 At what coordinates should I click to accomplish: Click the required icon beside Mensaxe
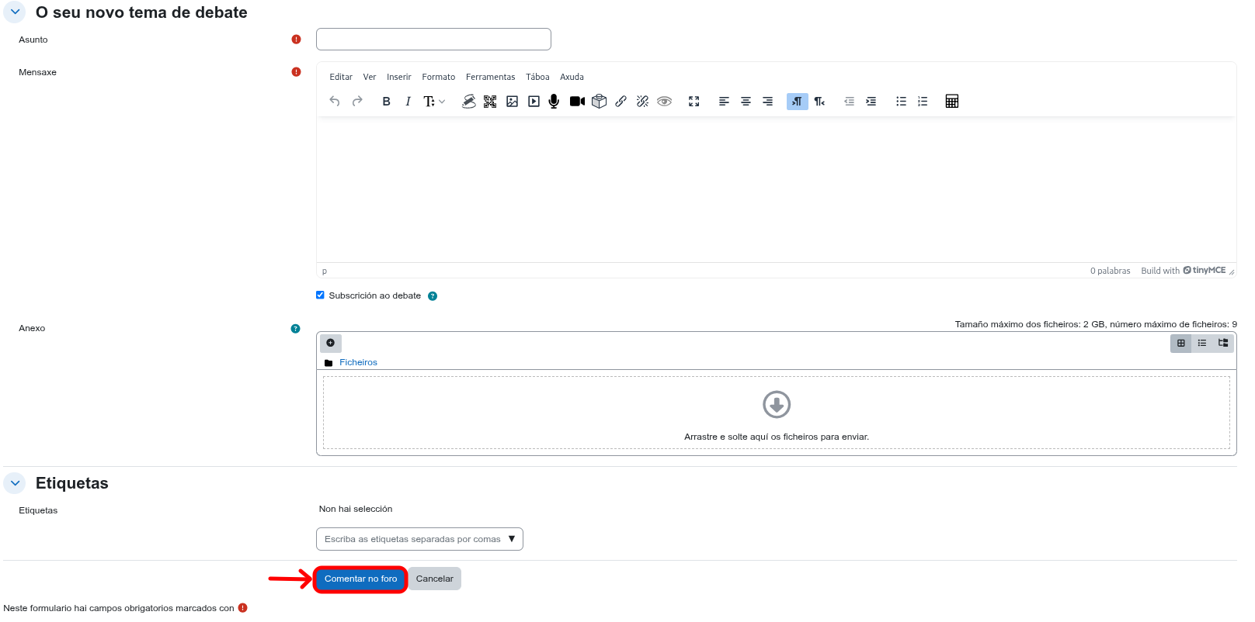pos(296,72)
